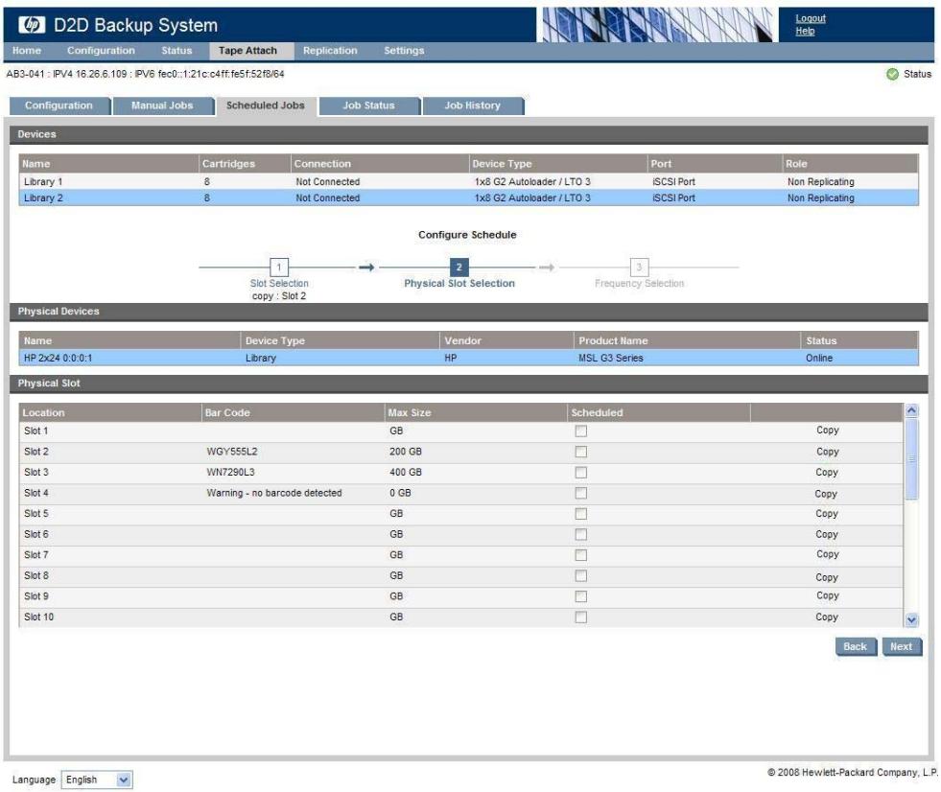The width and height of the screenshot is (941, 792).
Task: Tick the Scheduled checkbox for Slot 2
Action: pos(581,452)
